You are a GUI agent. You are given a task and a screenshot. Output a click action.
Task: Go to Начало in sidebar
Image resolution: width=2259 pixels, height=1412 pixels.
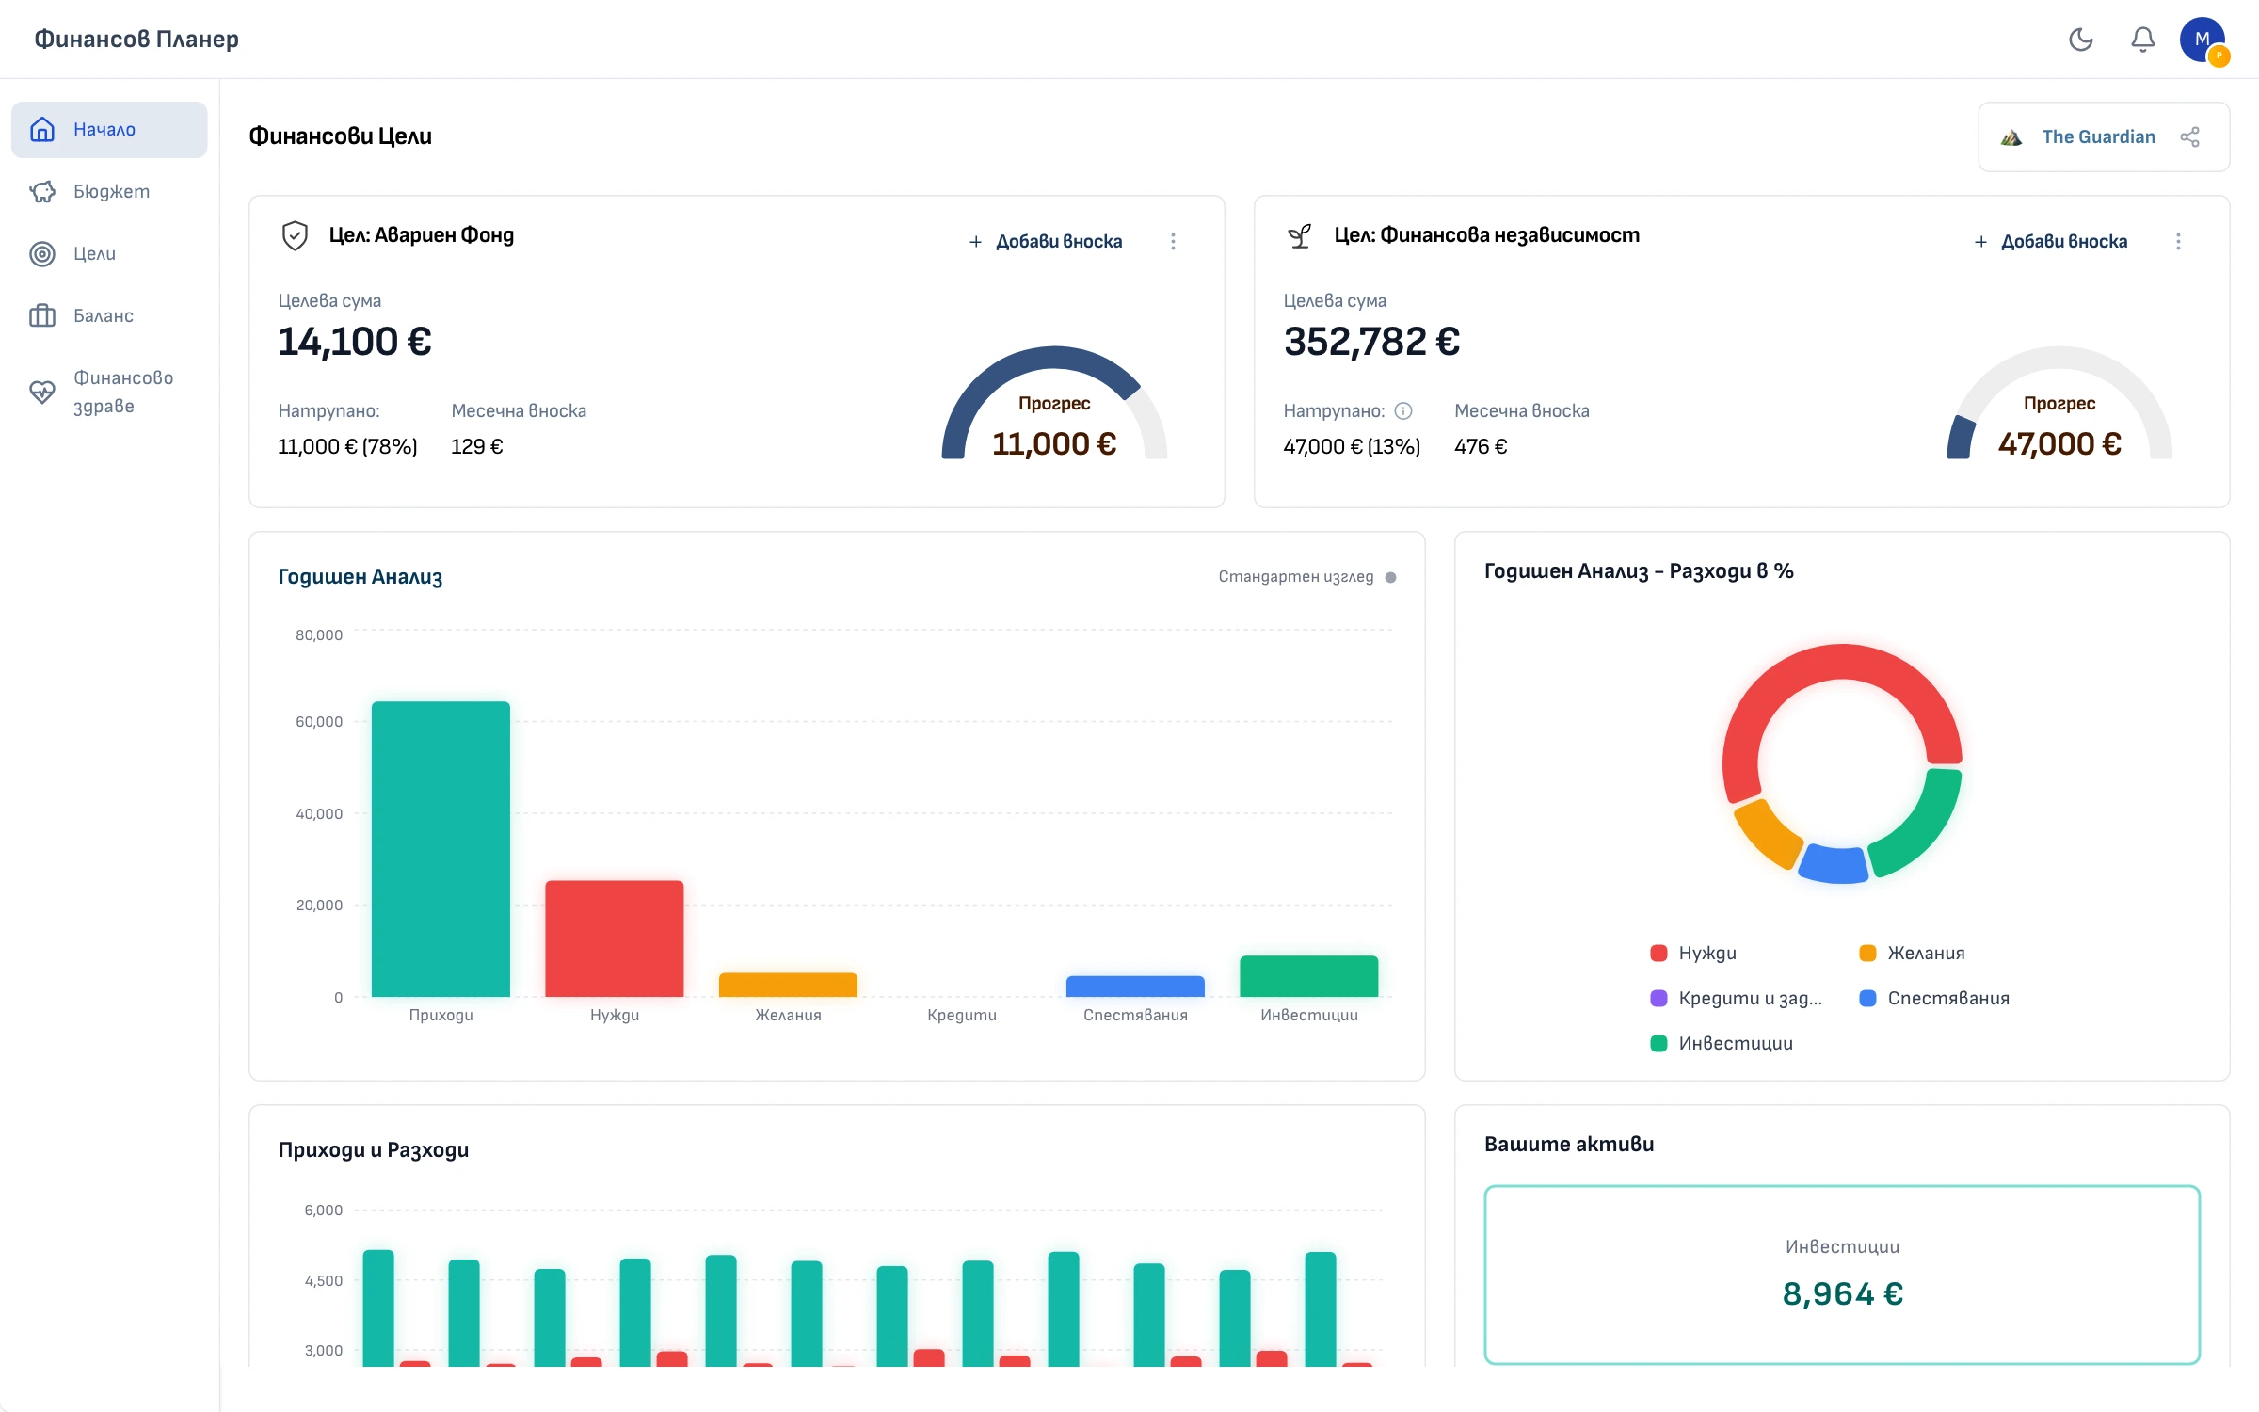pos(109,129)
